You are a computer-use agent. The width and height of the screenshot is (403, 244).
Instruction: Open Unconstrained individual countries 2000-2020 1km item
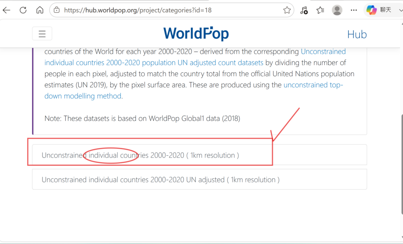(200, 155)
